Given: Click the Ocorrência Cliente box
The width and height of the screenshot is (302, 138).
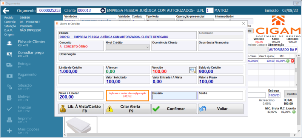Looking at the screenshot, I should pyautogui.click(x=174, y=46).
